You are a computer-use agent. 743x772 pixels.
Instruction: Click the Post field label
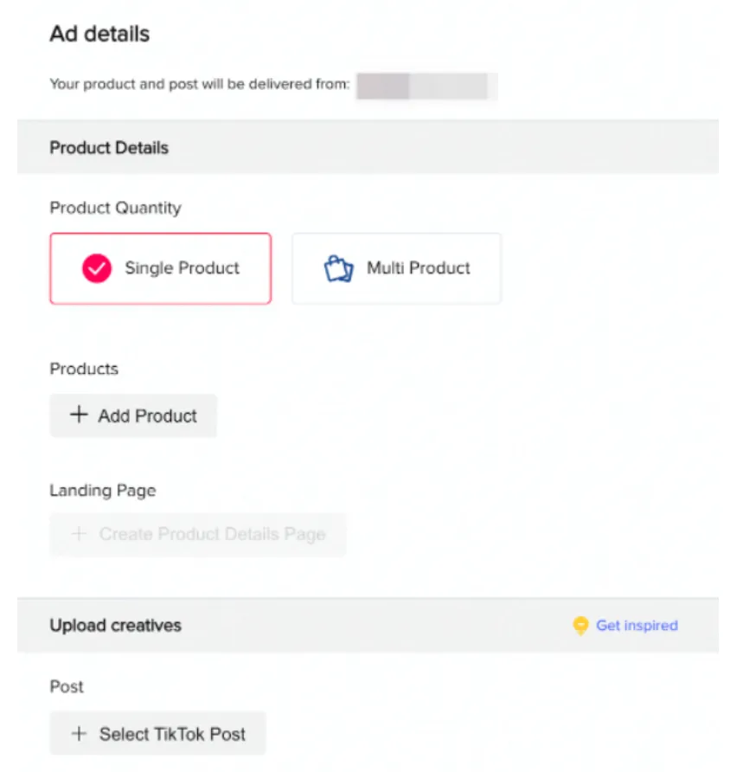(67, 686)
